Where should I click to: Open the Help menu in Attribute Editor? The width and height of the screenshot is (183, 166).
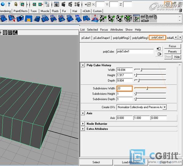[x=138, y=30]
